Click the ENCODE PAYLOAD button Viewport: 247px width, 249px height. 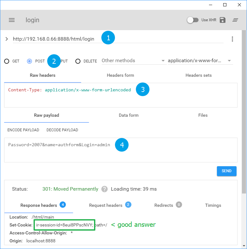click(23, 130)
